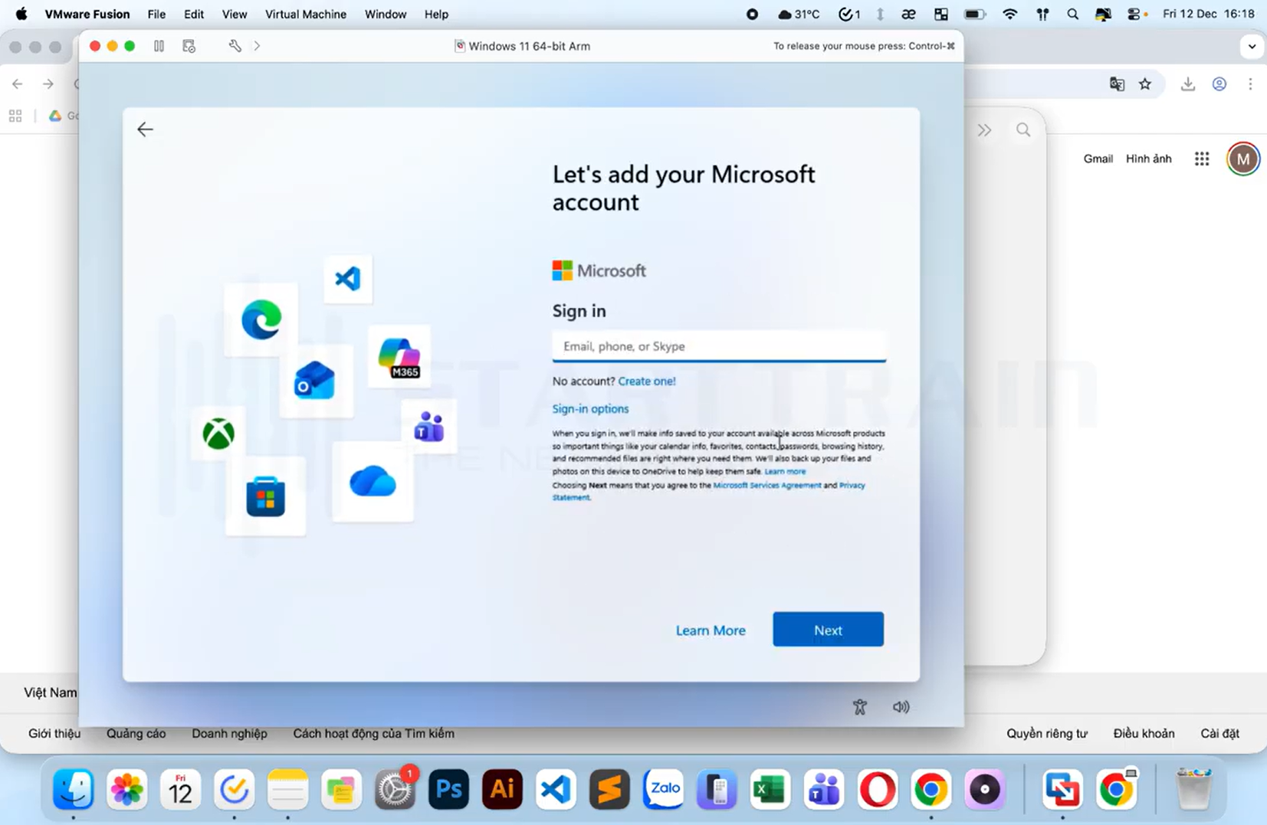Viewport: 1267px width, 825px height.
Task: Open Google apps grid icon
Action: pos(1201,159)
